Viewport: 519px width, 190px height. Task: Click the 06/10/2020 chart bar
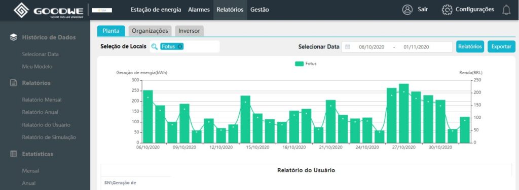(148, 116)
